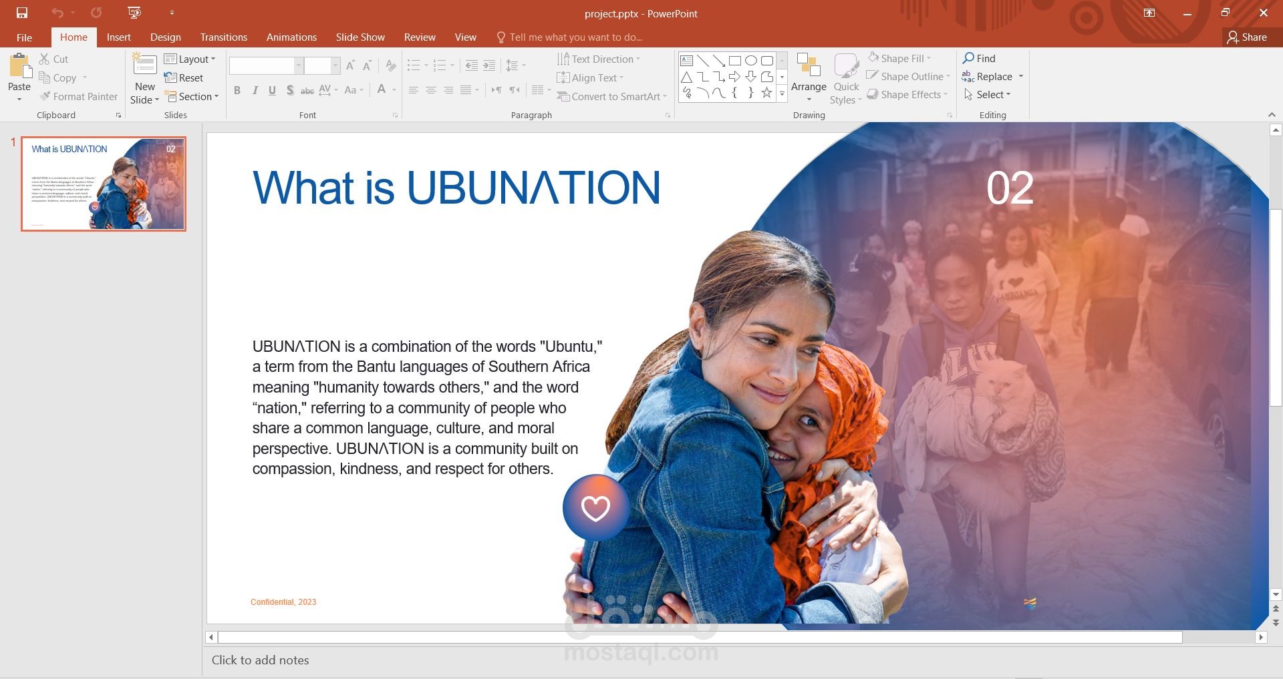Expand the Select dropdown in Editing
The height and width of the screenshot is (679, 1283).
tap(987, 95)
